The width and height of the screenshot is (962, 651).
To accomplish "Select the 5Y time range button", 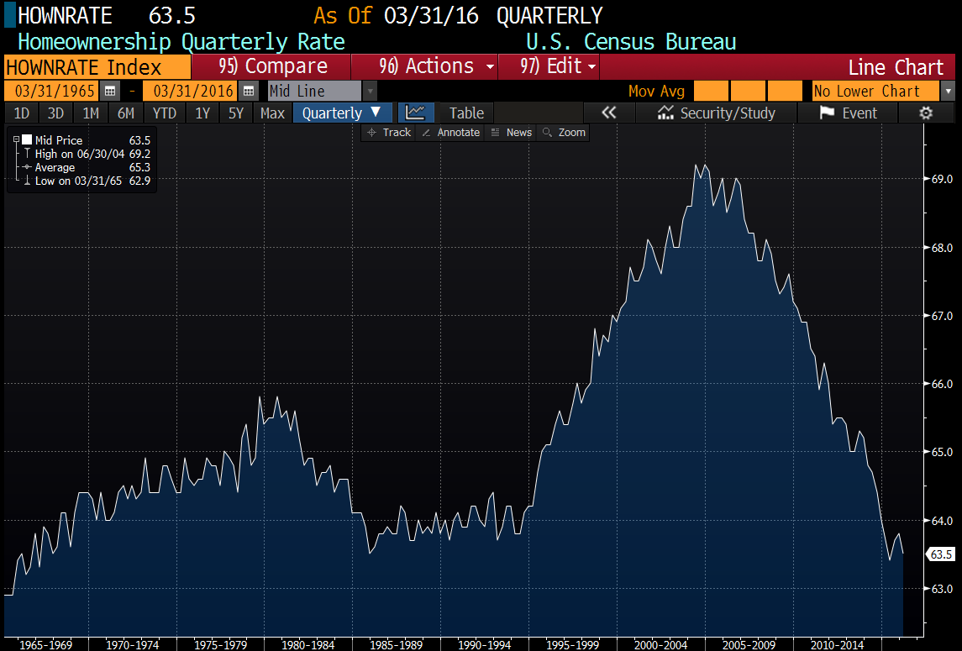I will point(236,113).
